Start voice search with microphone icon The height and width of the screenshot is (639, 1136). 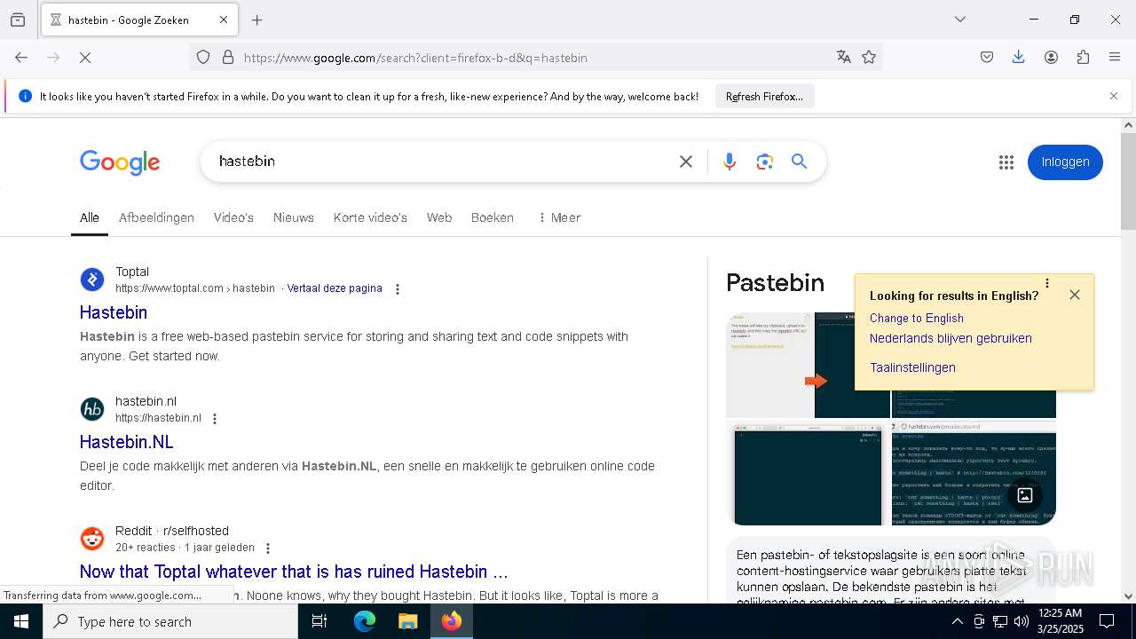coord(730,162)
